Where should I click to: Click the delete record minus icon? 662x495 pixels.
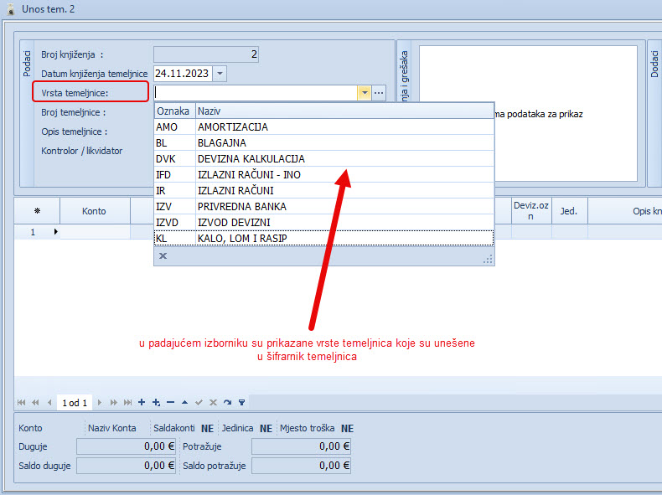click(x=170, y=403)
